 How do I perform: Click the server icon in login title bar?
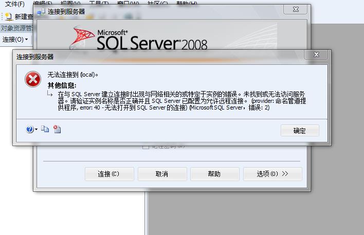point(41,12)
